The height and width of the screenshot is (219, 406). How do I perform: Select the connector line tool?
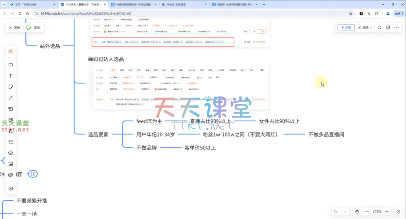tap(11, 98)
